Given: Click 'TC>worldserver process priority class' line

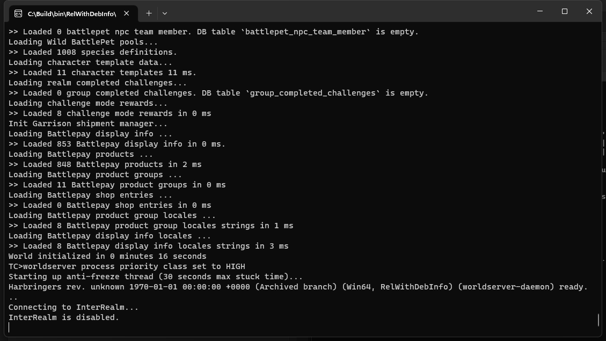Looking at the screenshot, I should (x=127, y=266).
